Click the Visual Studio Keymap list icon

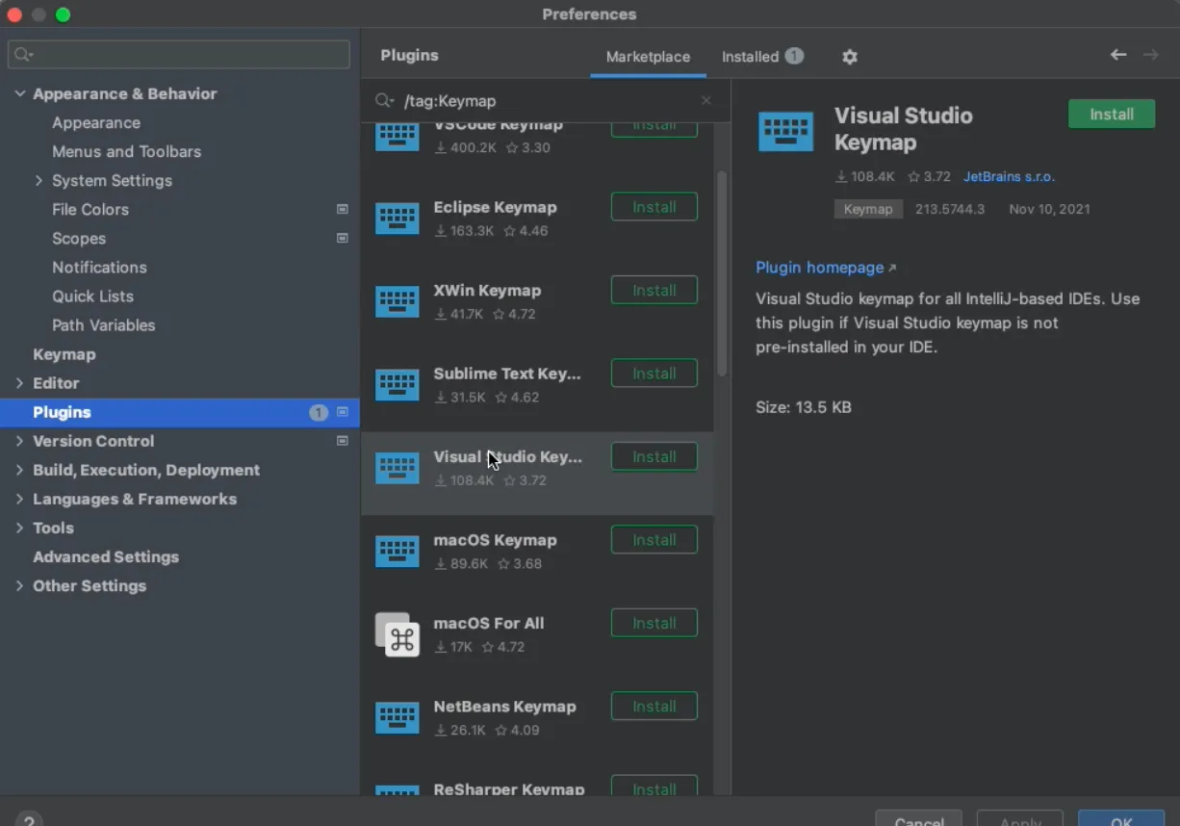(397, 468)
